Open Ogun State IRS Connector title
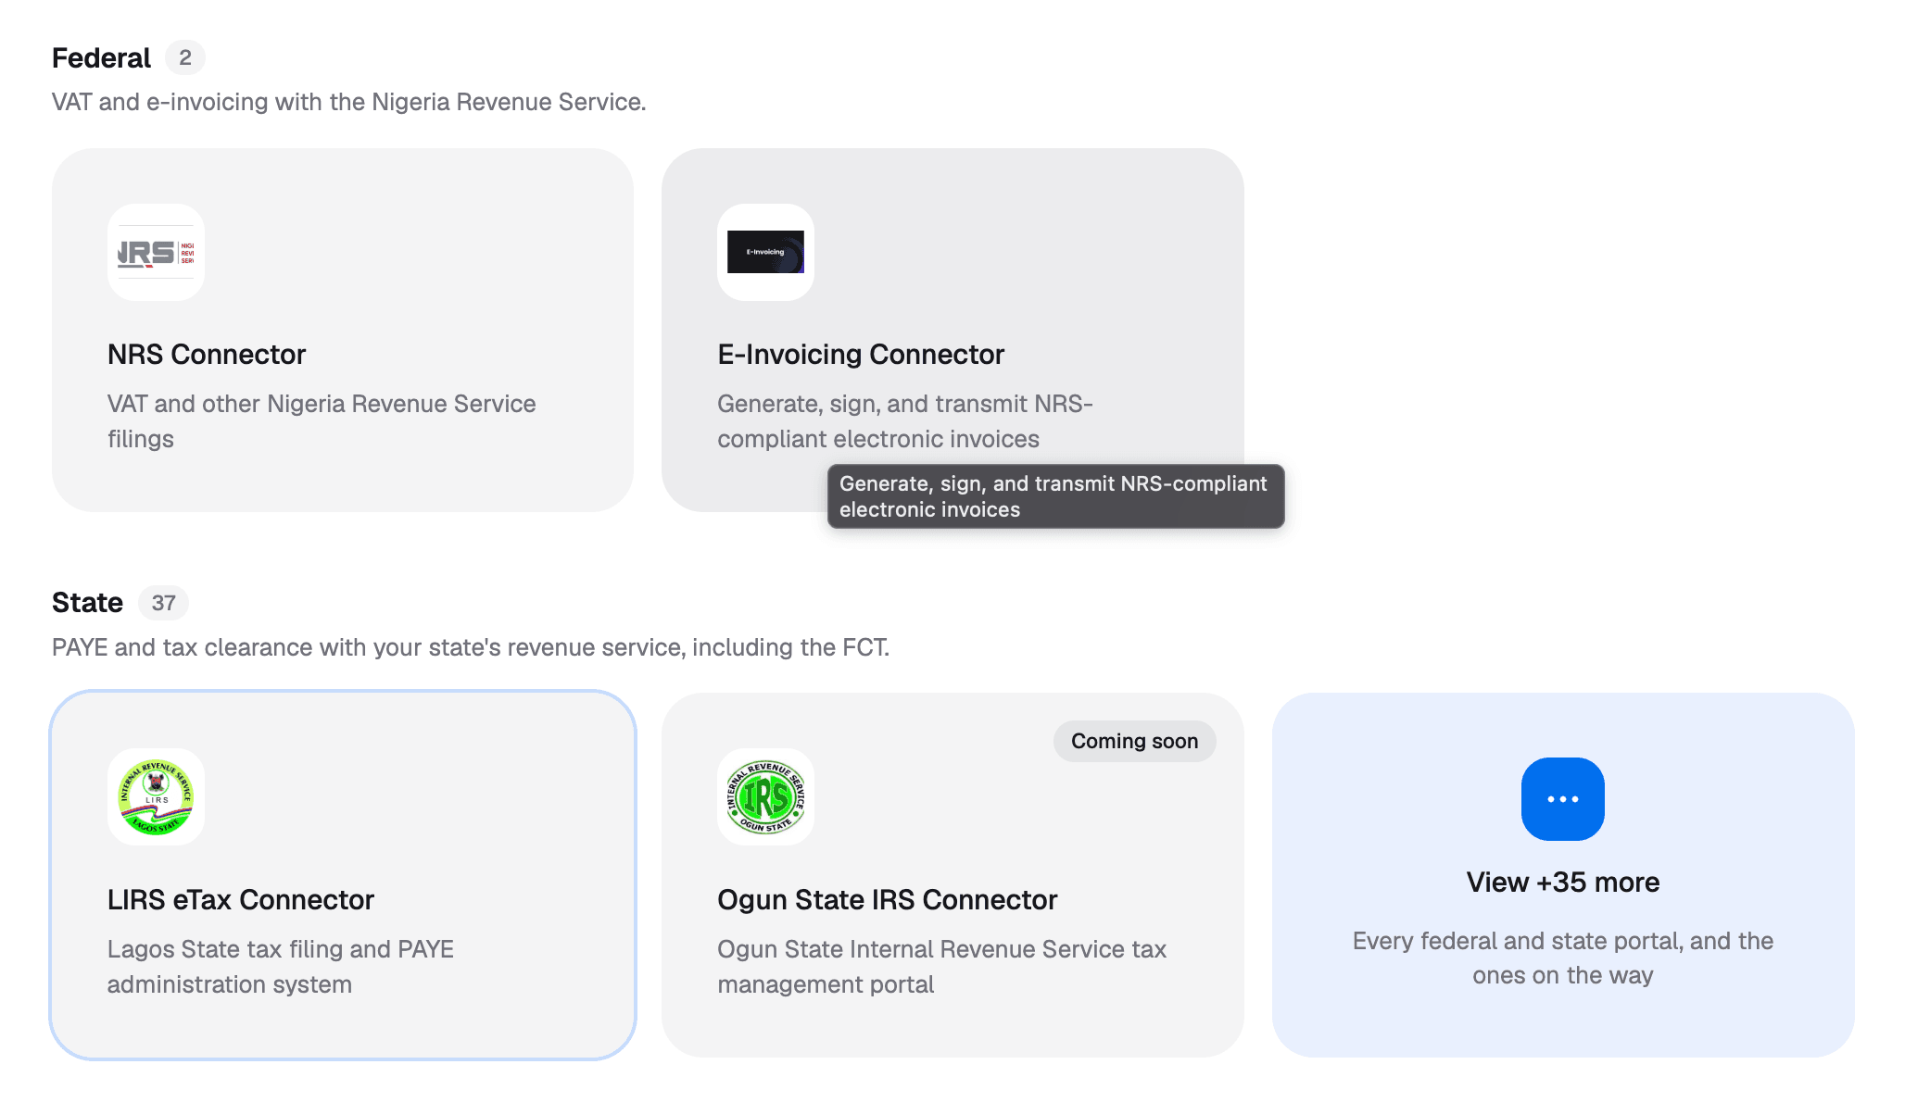 point(887,899)
